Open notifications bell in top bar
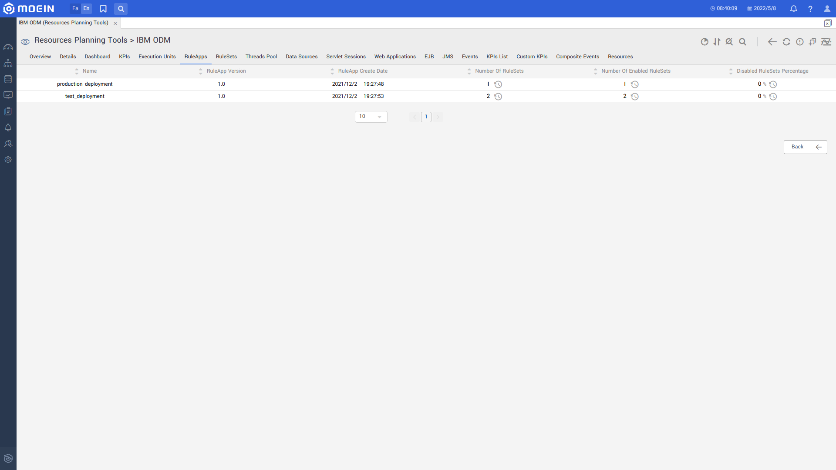This screenshot has width=836, height=470. click(794, 9)
